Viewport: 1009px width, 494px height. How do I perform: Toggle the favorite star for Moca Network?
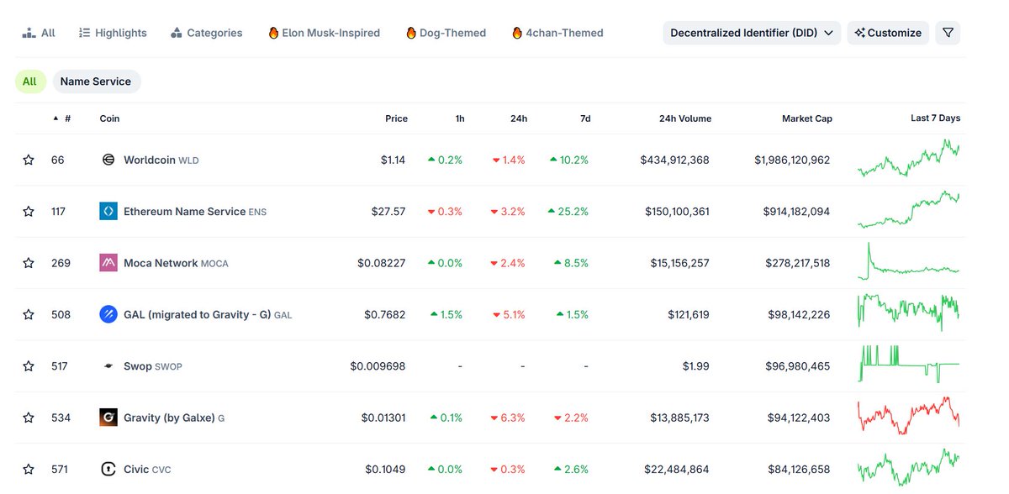pyautogui.click(x=29, y=263)
